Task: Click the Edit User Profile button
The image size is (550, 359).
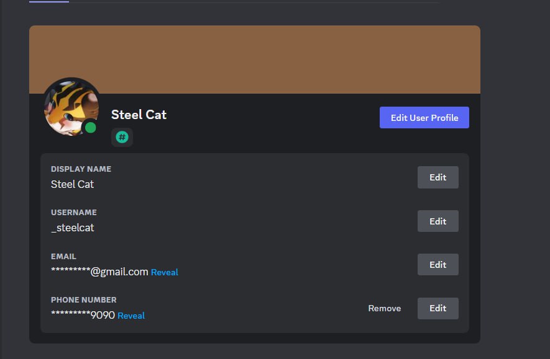Action: point(424,118)
